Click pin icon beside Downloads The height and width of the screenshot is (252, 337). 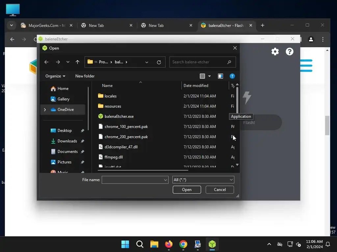pos(82,141)
